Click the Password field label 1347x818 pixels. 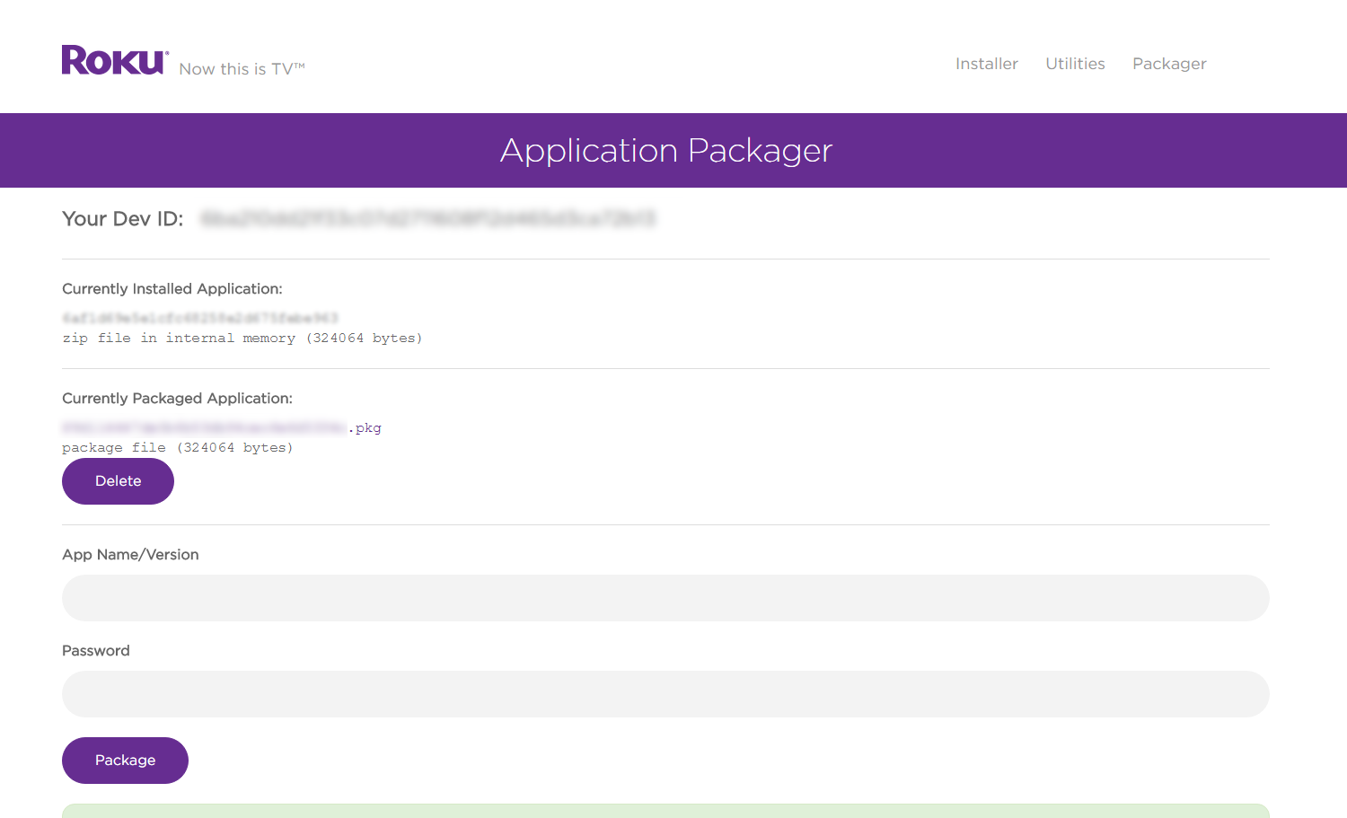[95, 651]
